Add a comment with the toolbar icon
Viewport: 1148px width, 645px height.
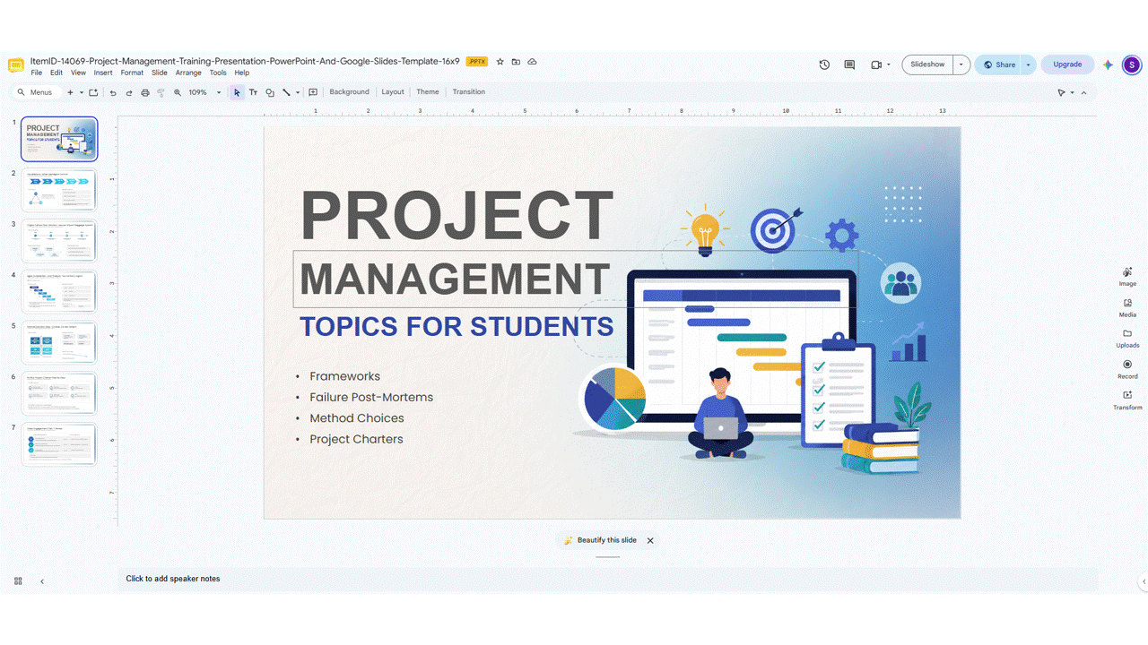click(x=313, y=92)
